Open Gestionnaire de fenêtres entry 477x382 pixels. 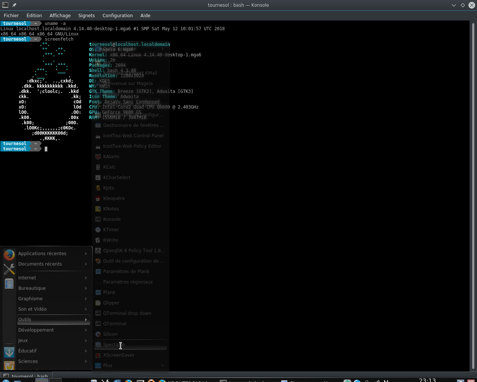(x=130, y=125)
